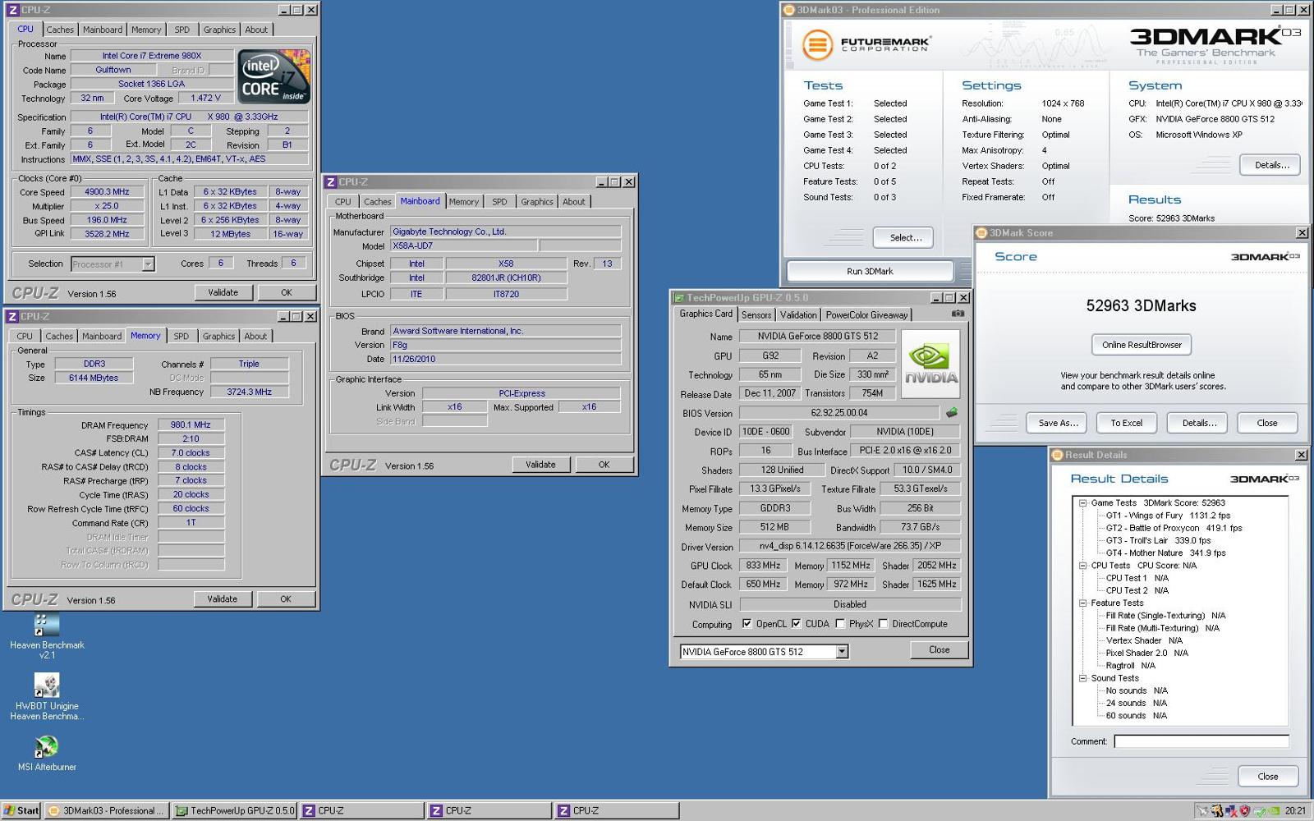Click the 3DMark Score dialog title icon
The width and height of the screenshot is (1314, 821).
[981, 232]
